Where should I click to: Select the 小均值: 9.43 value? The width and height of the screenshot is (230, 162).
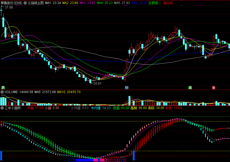(80, 108)
